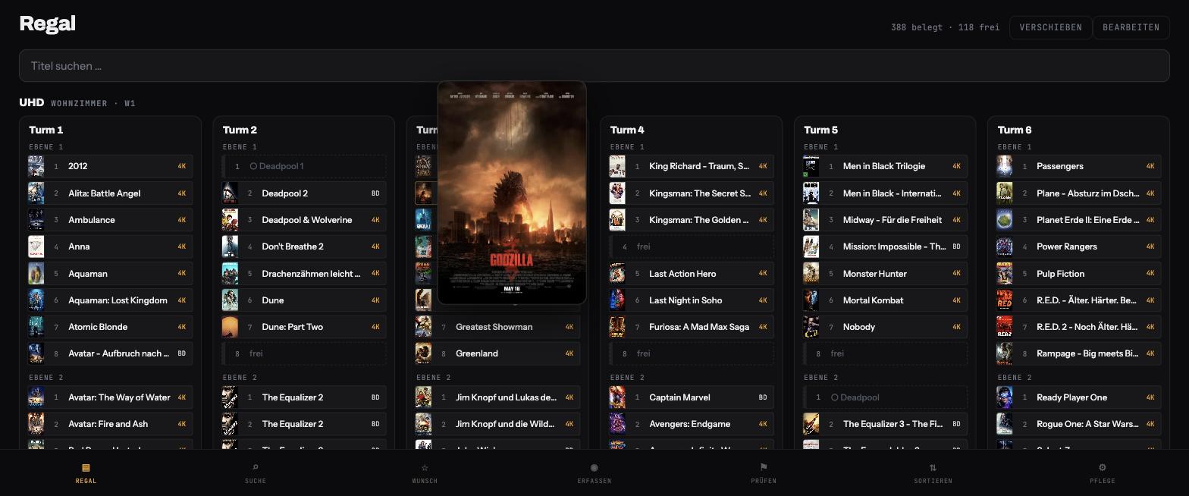The width and height of the screenshot is (1189, 496).
Task: Switch to the Sortieren tab
Action: (x=933, y=473)
